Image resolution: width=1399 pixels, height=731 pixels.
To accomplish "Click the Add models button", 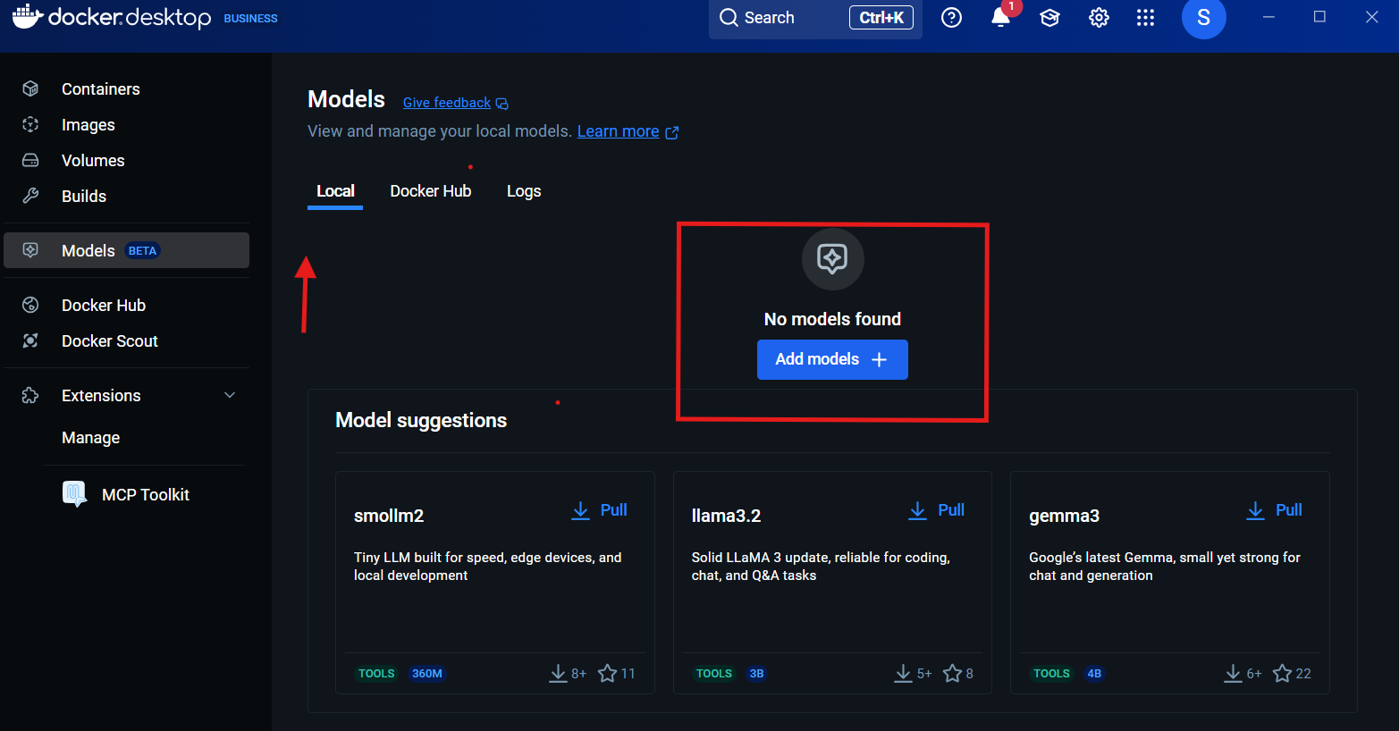I will 832,359.
